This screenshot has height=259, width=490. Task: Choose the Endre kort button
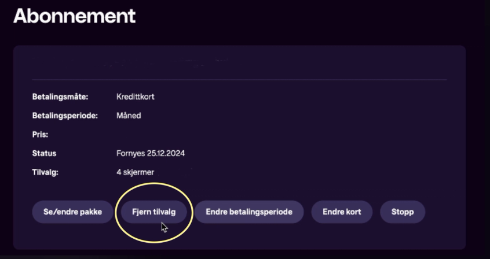pos(342,212)
